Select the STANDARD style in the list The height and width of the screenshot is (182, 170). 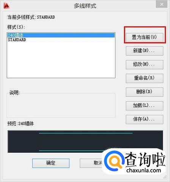point(61,40)
